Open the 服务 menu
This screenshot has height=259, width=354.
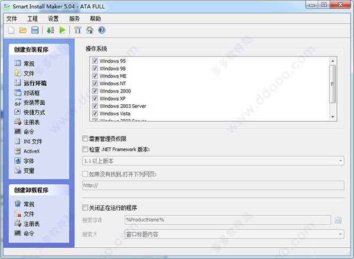[x=74, y=18]
